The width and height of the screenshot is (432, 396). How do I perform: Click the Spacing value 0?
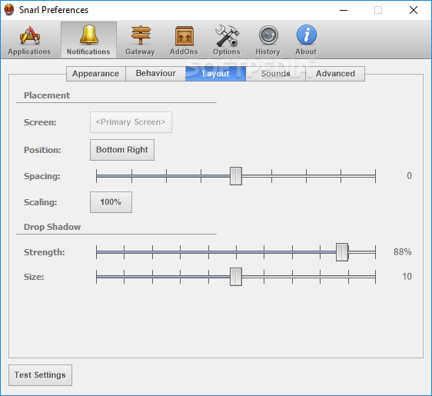(409, 175)
